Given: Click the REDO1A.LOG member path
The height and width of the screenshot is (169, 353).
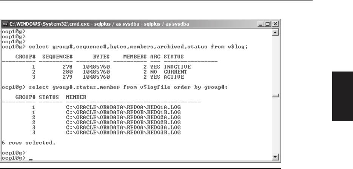Looking at the screenshot, I should [123, 107].
